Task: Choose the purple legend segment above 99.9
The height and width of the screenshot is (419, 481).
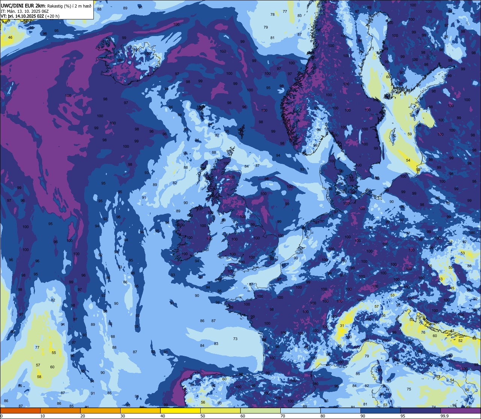Action: (460, 410)
